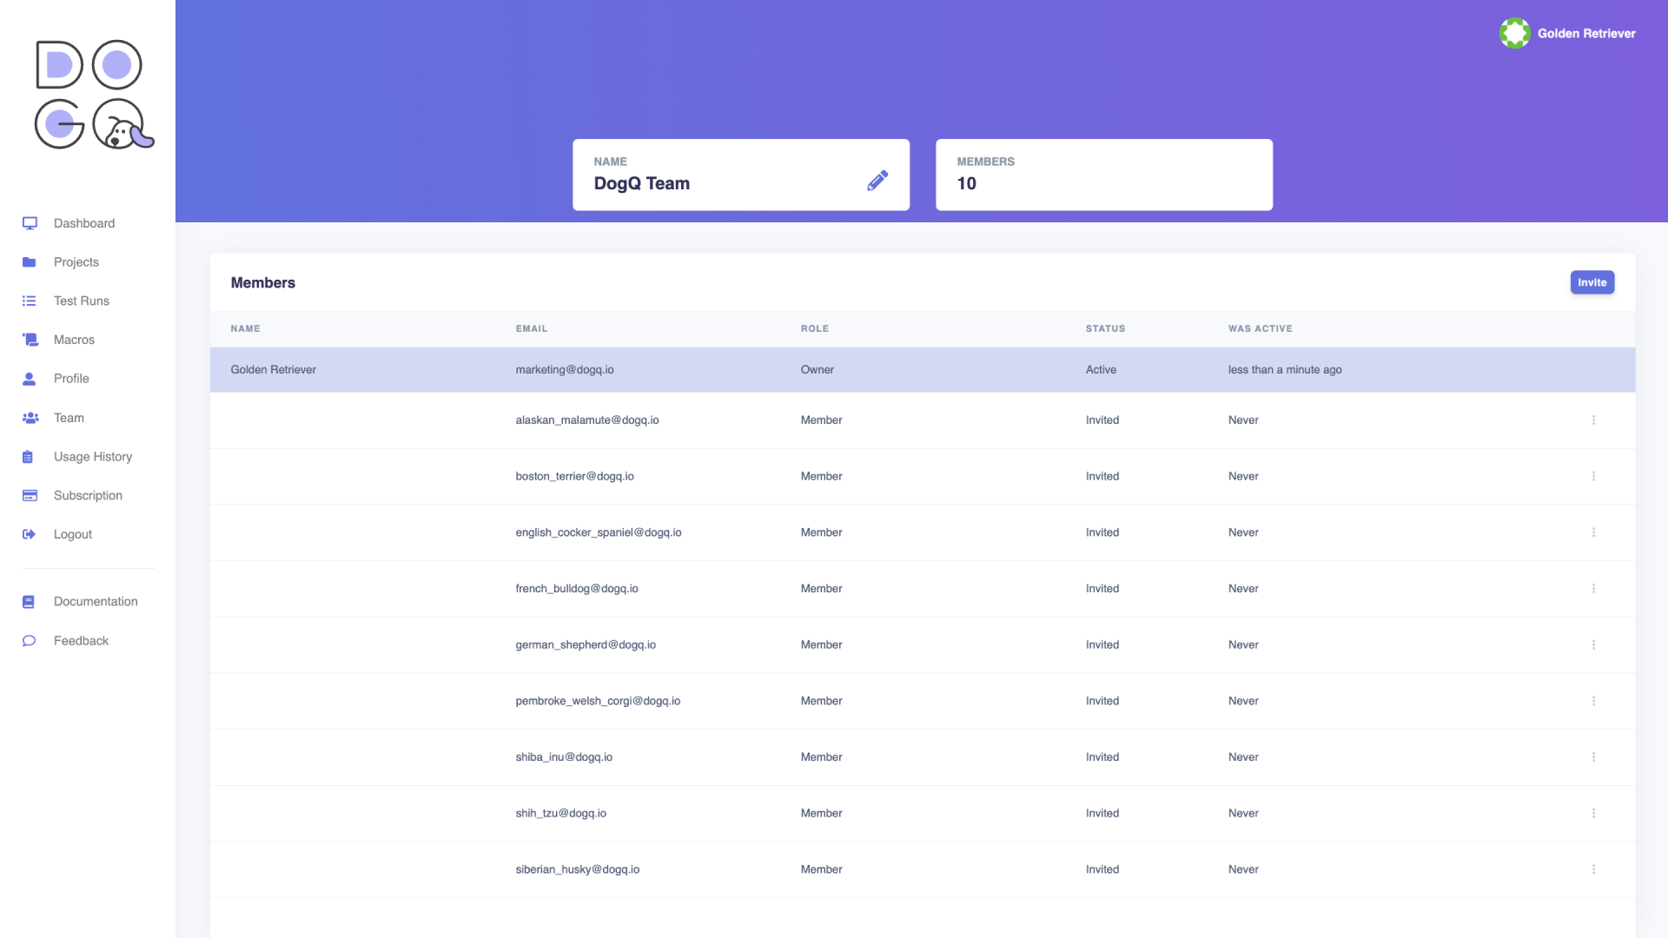This screenshot has height=938, width=1668.
Task: Click the Projects sidebar icon
Action: (29, 262)
